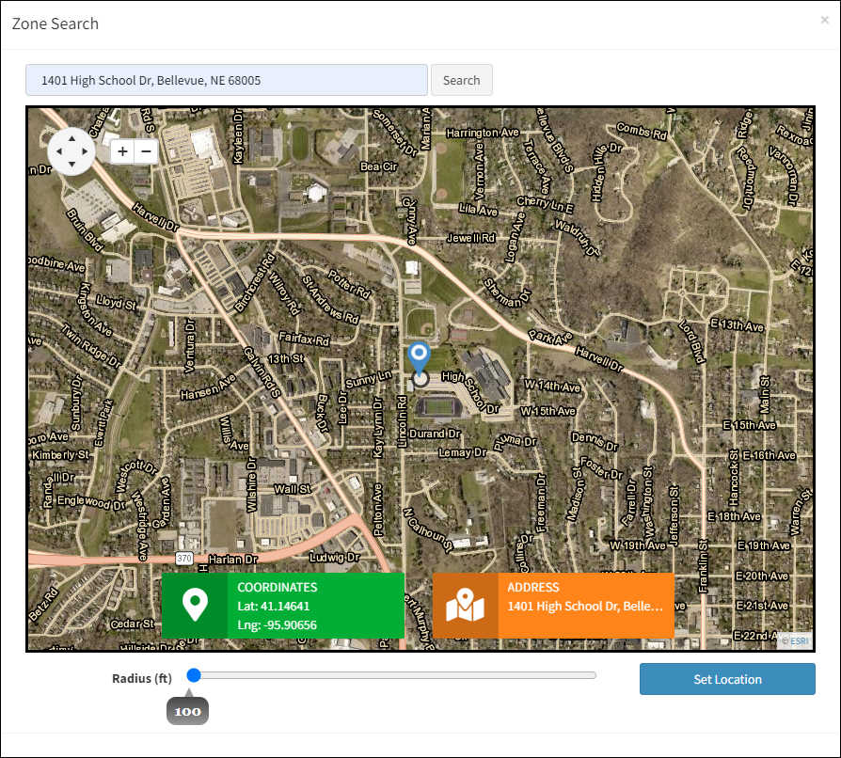This screenshot has height=758, width=841.
Task: Click the Search button
Action: [461, 81]
